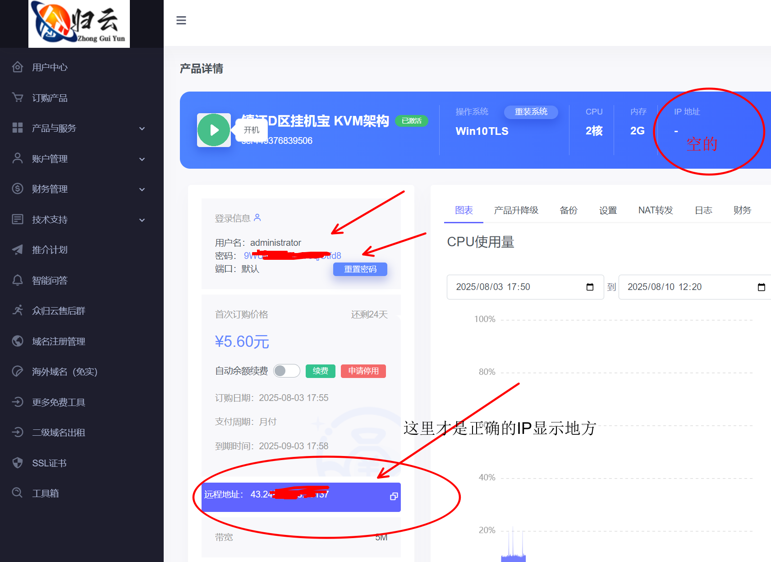The height and width of the screenshot is (562, 771).
Task: Open the 用户中心 home icon
Action: tap(18, 67)
